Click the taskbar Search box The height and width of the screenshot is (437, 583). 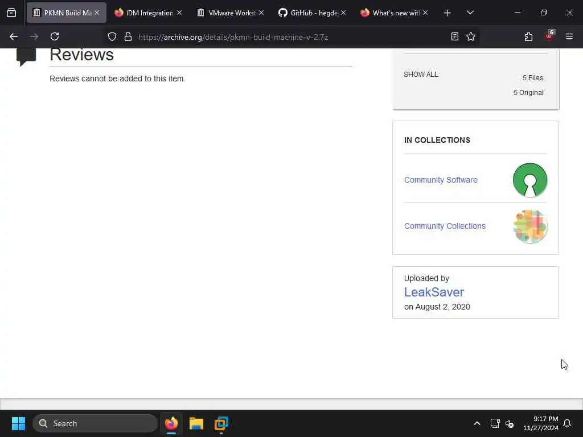(x=95, y=423)
